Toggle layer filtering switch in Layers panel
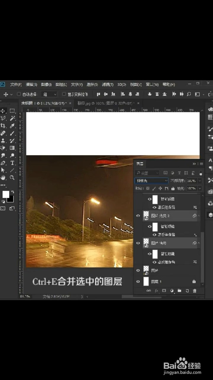Screen dimensions: 213x380 [x=201, y=173]
